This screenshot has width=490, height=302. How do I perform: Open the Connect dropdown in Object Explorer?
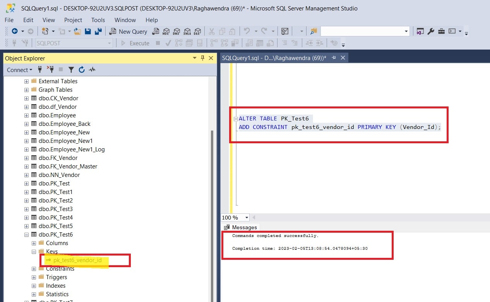point(19,70)
